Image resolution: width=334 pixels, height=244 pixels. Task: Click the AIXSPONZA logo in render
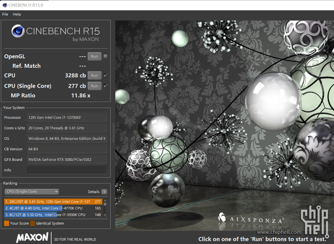tap(251, 219)
